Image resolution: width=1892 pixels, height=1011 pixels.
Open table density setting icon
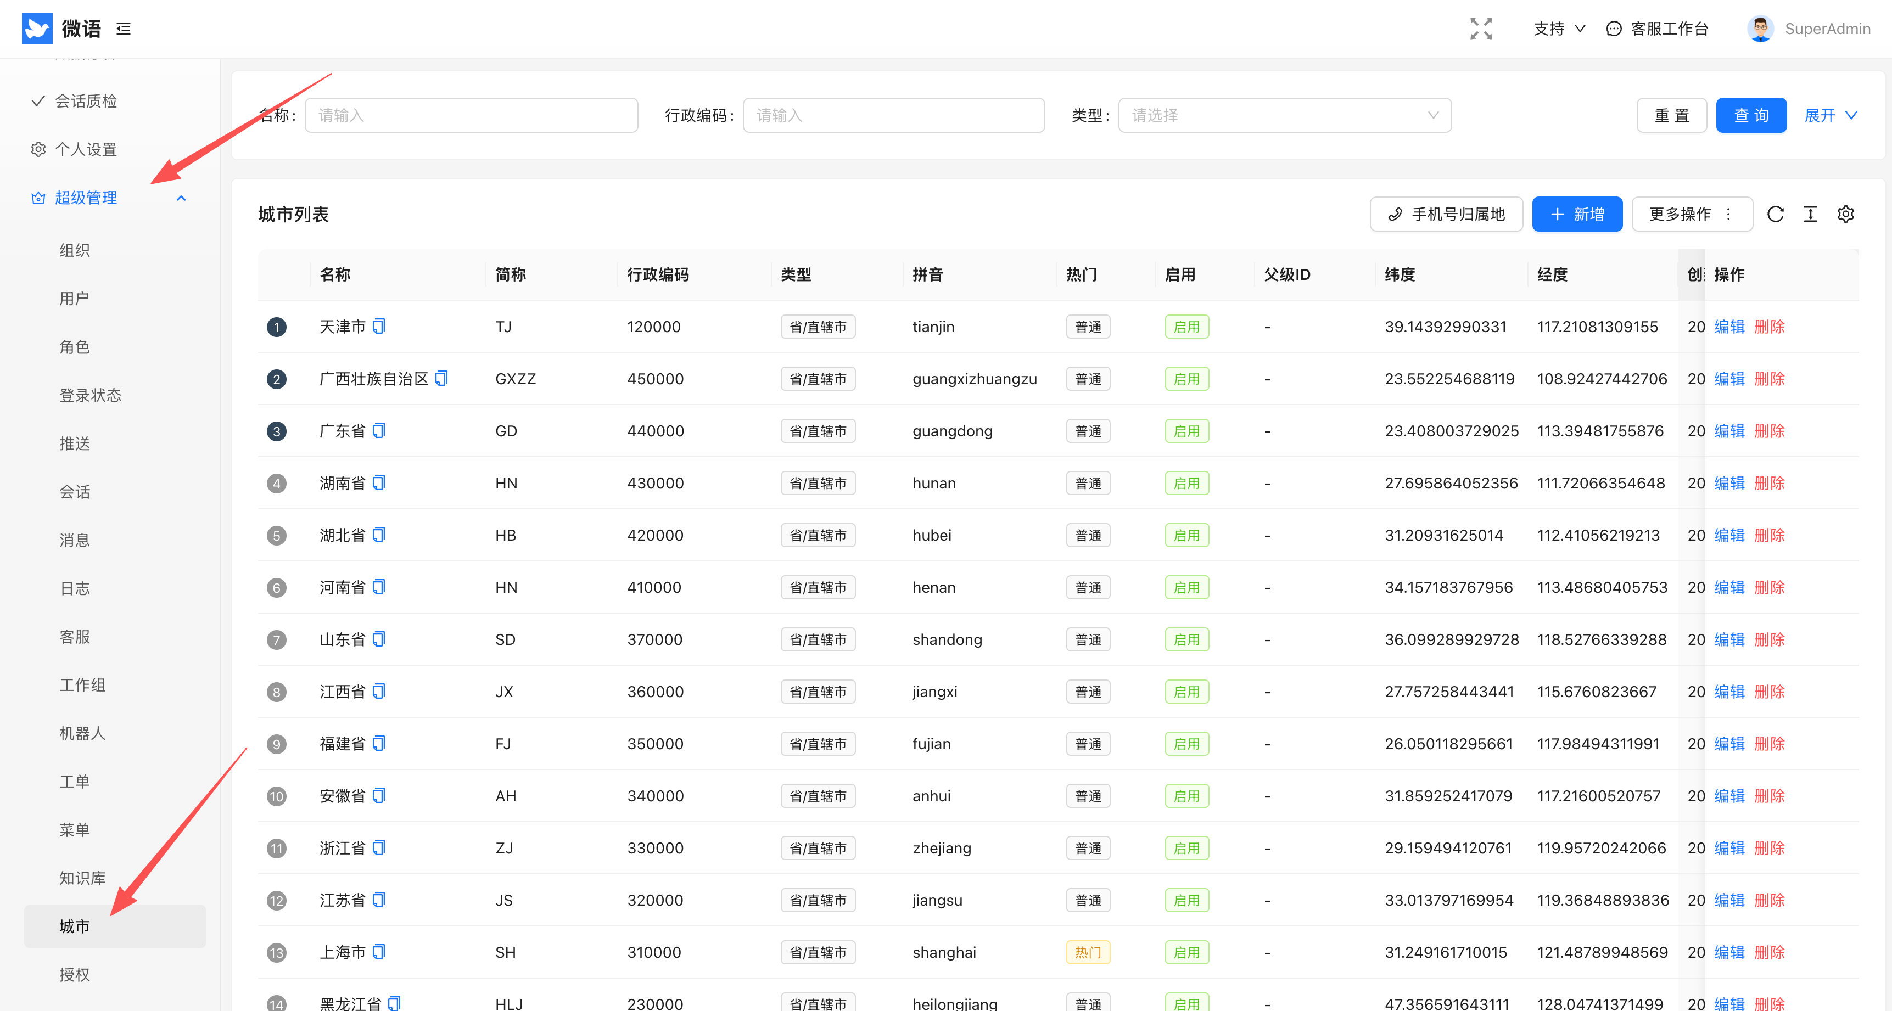1811,214
